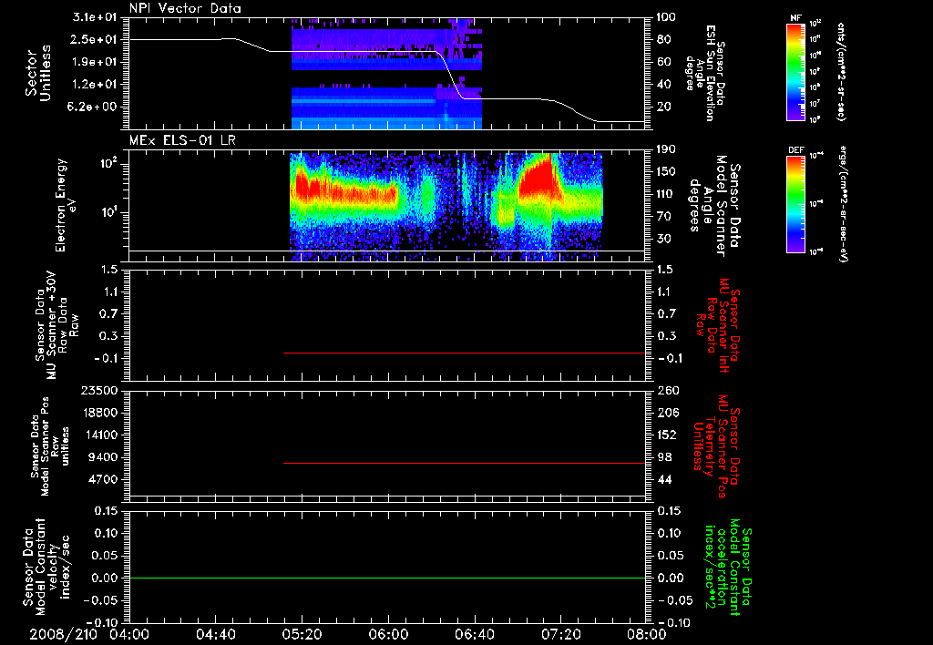Click the 06:40 time axis label

click(x=474, y=634)
